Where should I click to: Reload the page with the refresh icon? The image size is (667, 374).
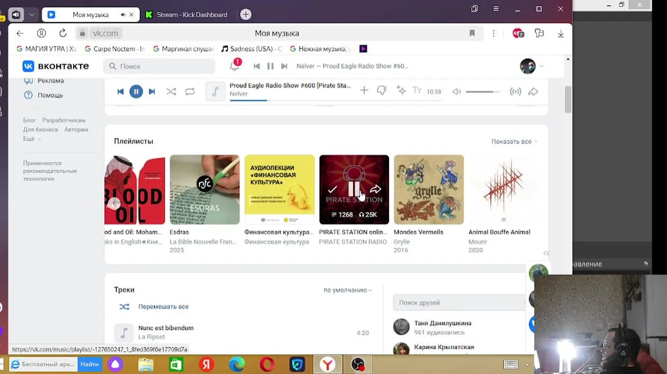click(63, 33)
